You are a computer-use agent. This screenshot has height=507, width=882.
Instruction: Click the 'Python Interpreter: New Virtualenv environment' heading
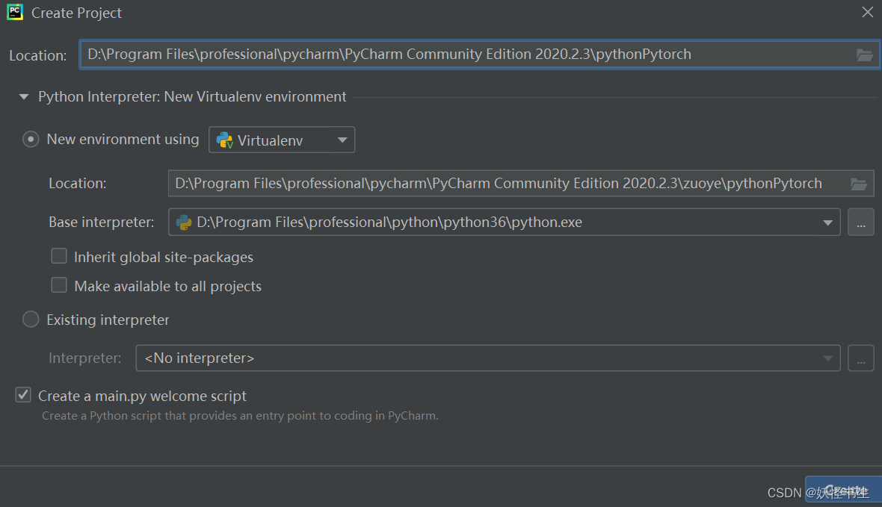coord(192,96)
